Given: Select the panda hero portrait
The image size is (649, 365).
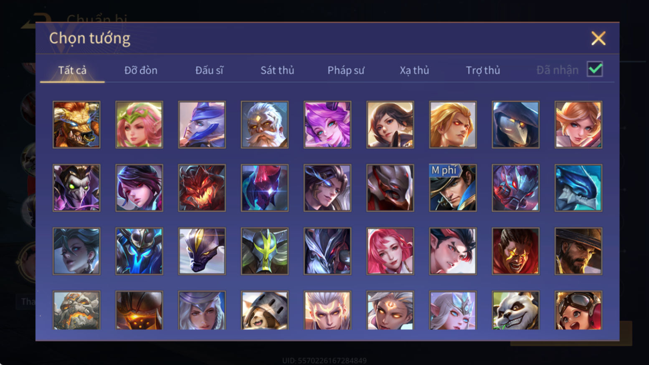Looking at the screenshot, I should coord(516,310).
